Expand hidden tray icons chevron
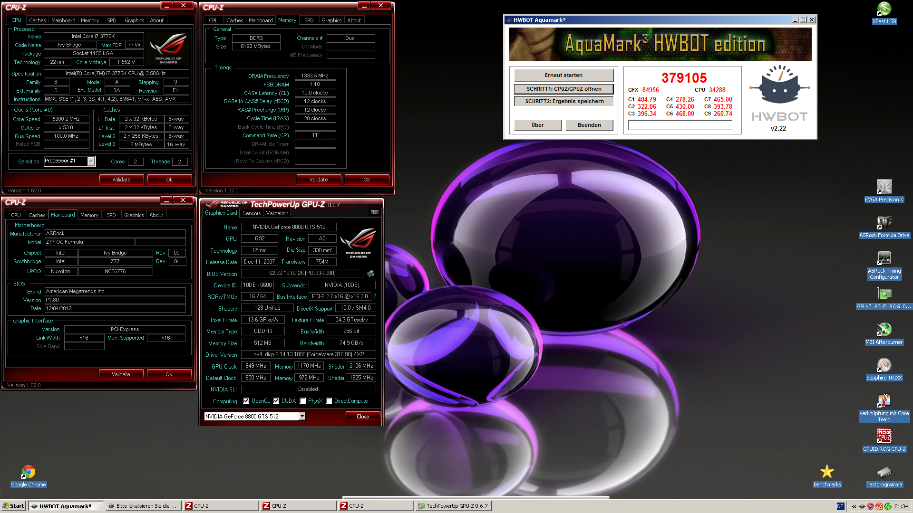The height and width of the screenshot is (513, 913). click(x=854, y=506)
